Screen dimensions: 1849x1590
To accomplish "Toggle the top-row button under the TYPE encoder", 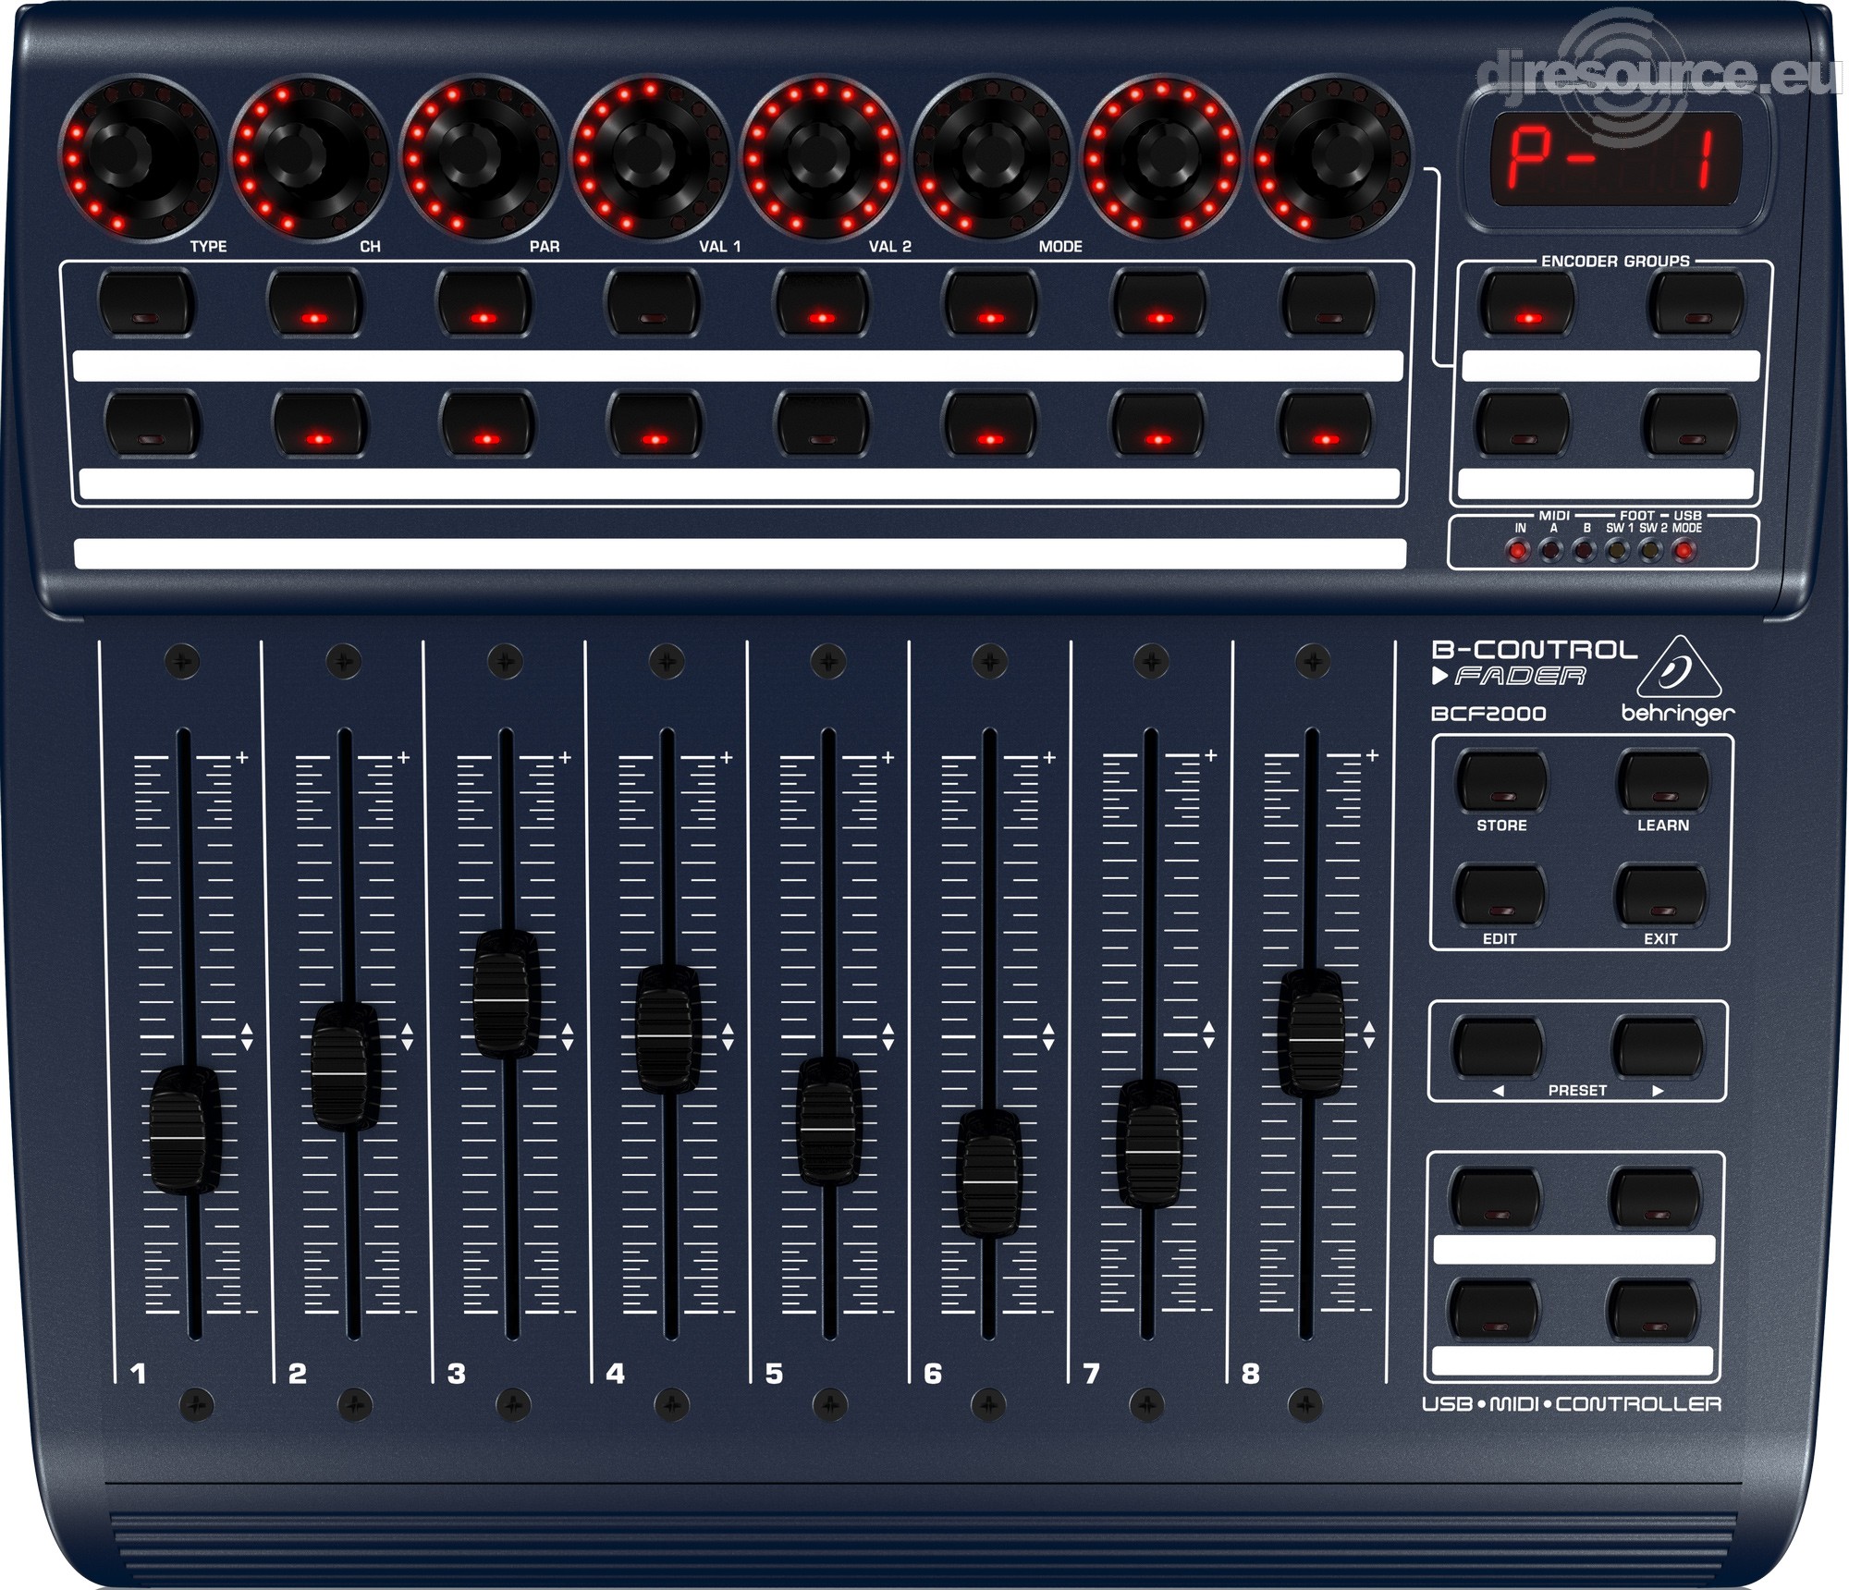I will [x=145, y=302].
